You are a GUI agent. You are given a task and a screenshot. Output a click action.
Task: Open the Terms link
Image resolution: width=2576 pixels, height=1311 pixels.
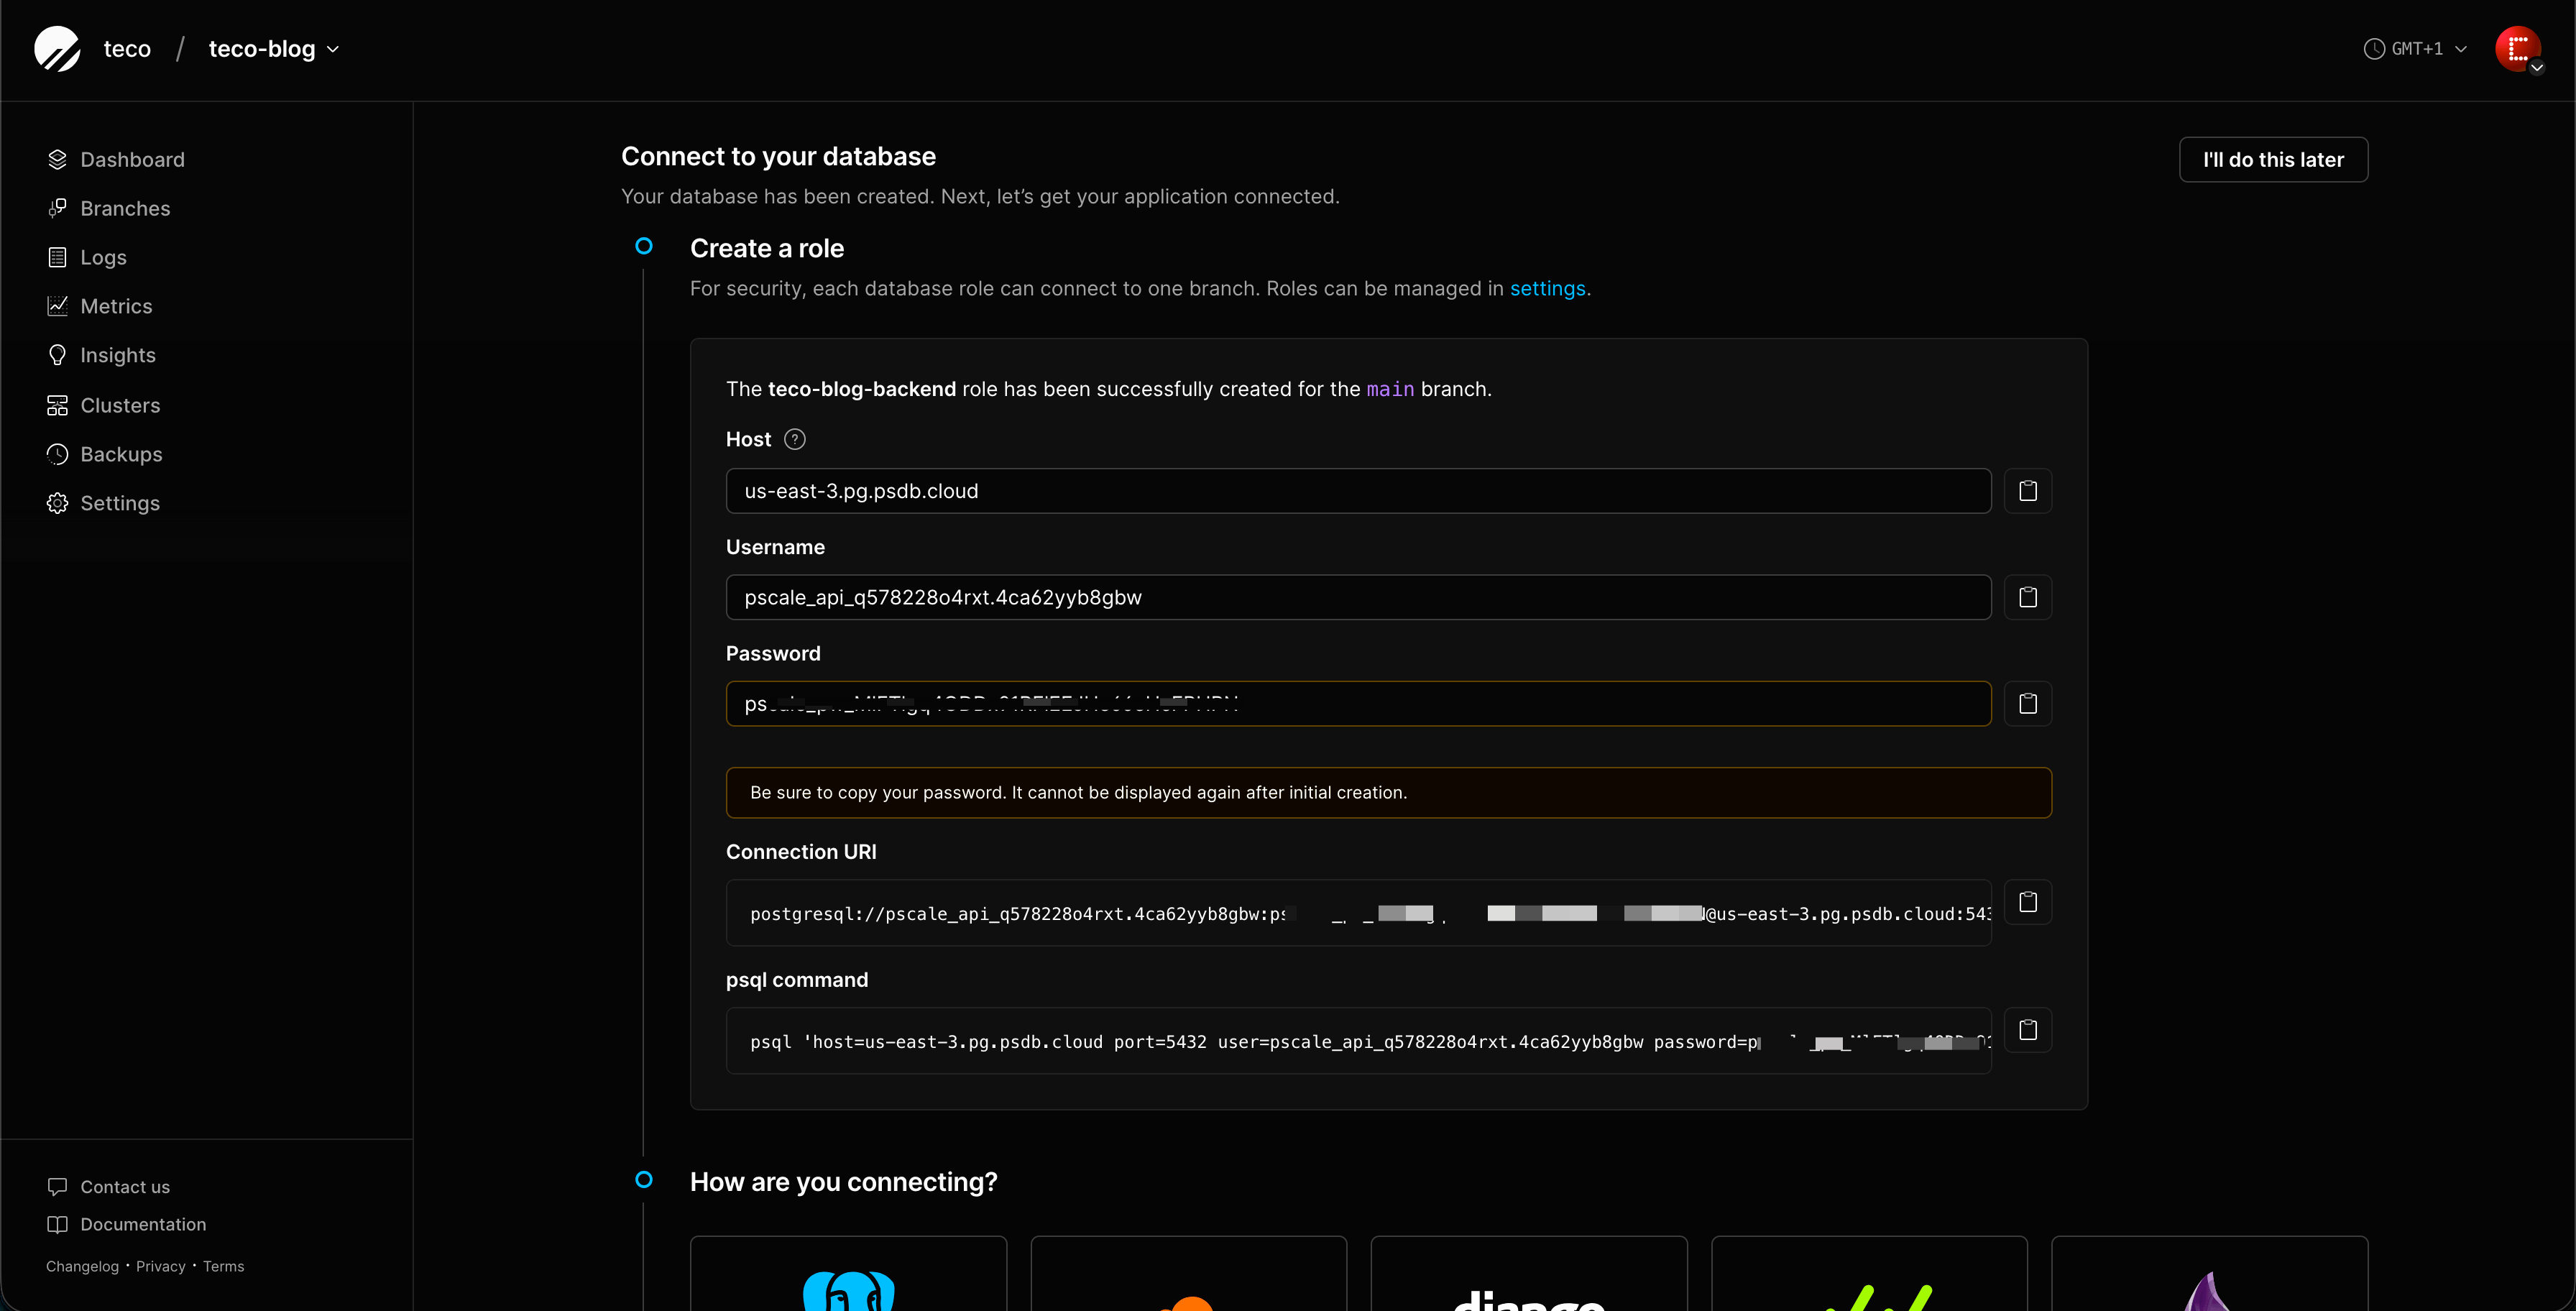223,1267
